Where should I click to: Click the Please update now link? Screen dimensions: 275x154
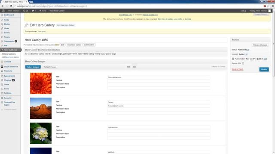(x=150, y=15)
